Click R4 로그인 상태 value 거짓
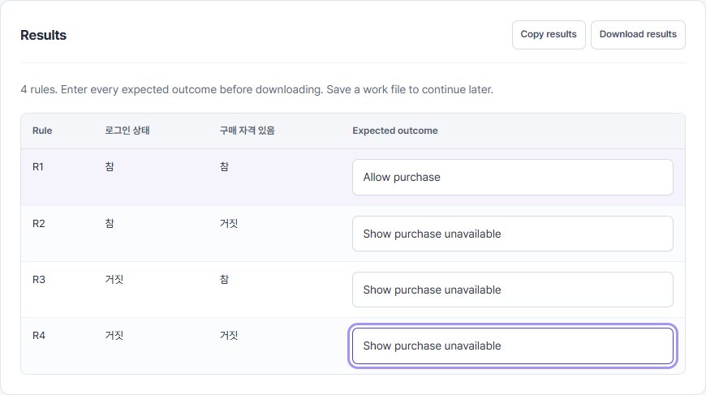The image size is (706, 395). [114, 336]
